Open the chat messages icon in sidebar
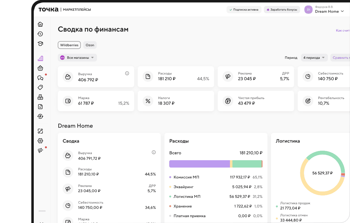Image resolution: width=350 pixels, height=223 pixels. point(40,78)
